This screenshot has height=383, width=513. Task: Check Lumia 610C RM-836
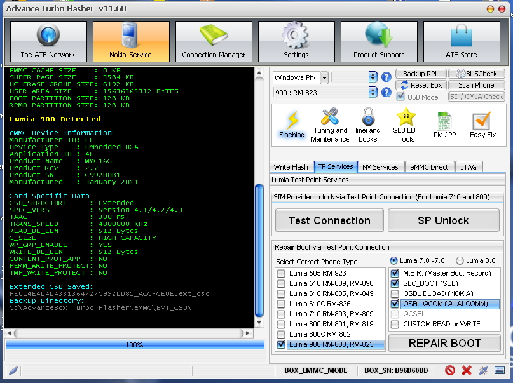coord(281,304)
